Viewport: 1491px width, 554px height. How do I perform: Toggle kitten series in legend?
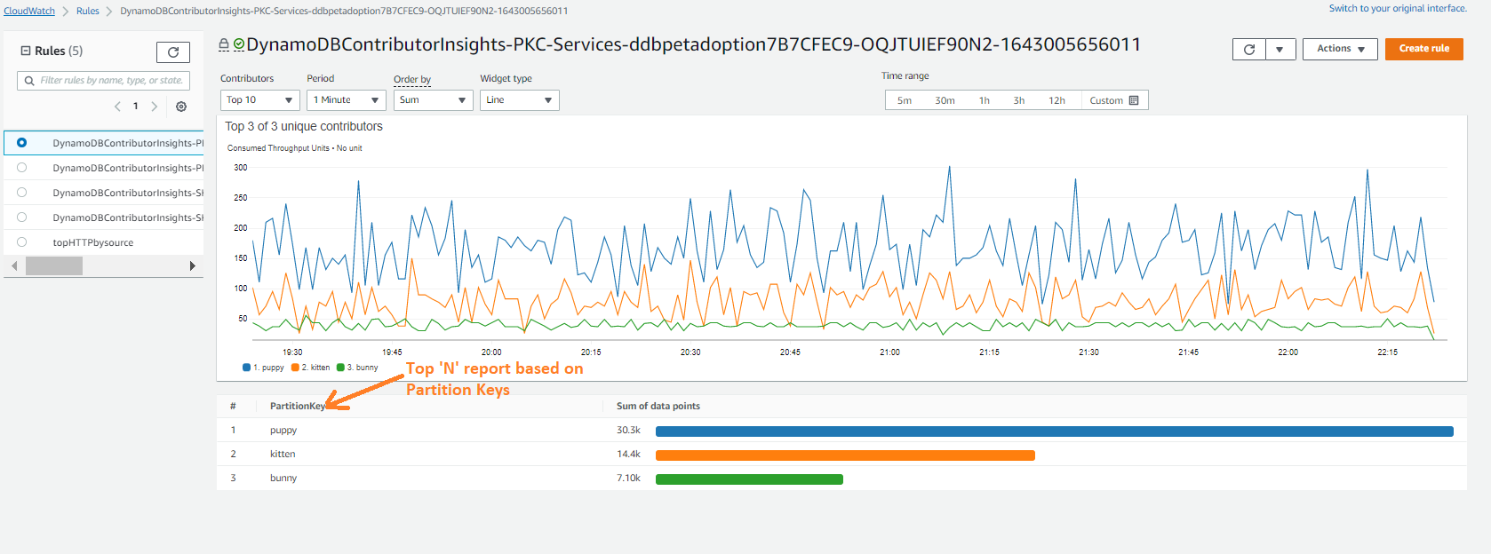coord(310,368)
